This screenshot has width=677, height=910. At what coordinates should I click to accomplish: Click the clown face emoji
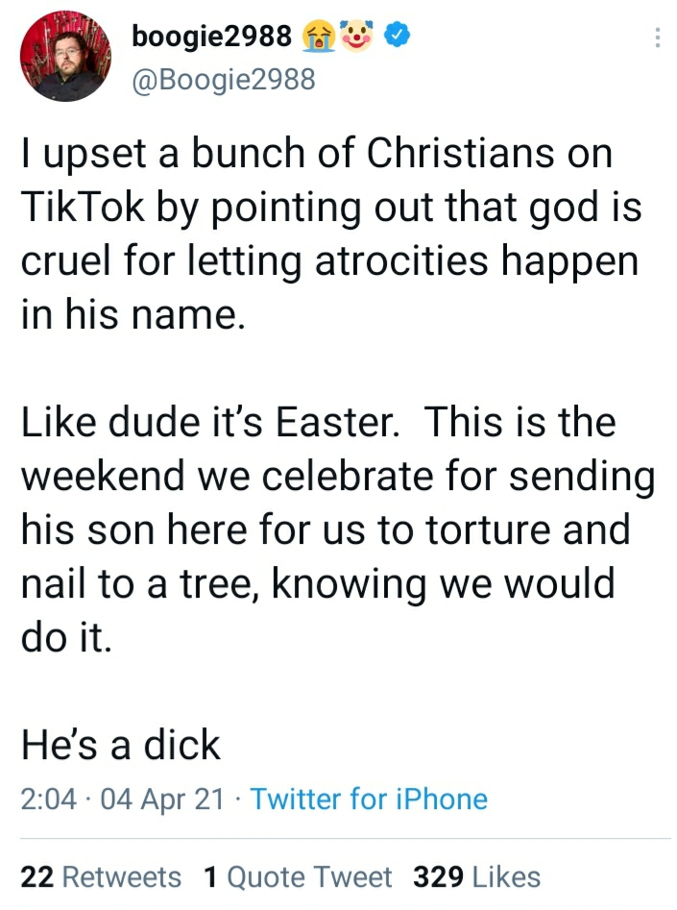[x=358, y=37]
